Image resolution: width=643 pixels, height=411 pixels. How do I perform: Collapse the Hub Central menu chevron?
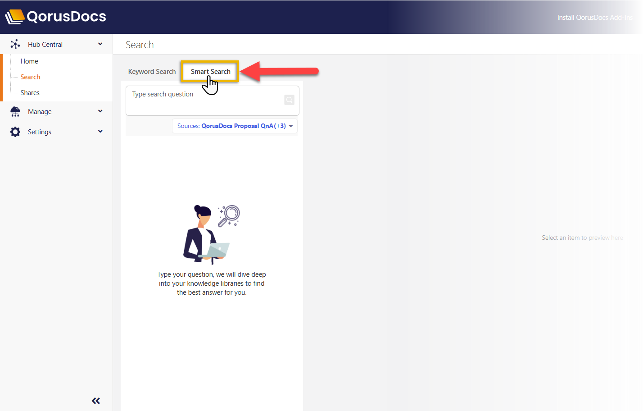tap(100, 44)
